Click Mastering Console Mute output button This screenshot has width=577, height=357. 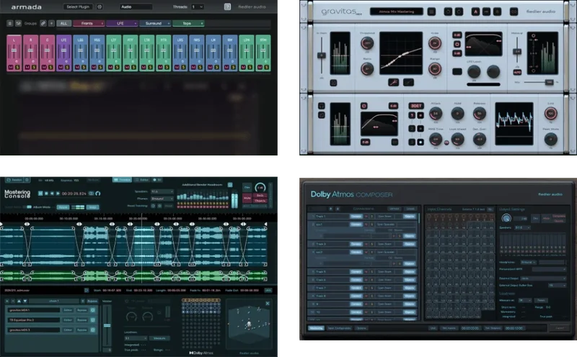coord(247,198)
